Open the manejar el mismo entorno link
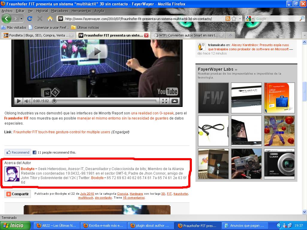 click(123, 118)
